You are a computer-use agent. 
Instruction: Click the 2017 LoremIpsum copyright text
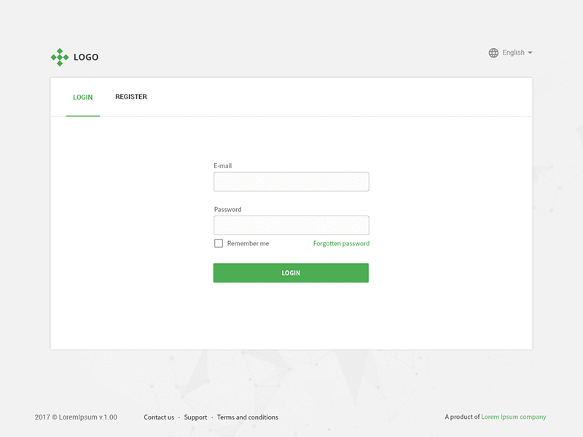point(74,417)
